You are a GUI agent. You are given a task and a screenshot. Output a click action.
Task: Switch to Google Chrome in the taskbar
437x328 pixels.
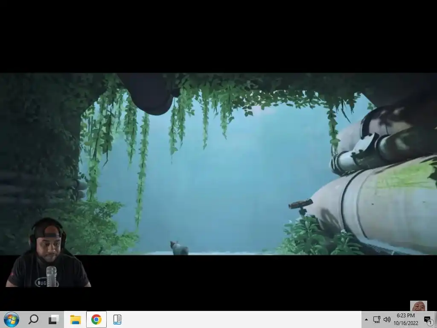pos(96,319)
